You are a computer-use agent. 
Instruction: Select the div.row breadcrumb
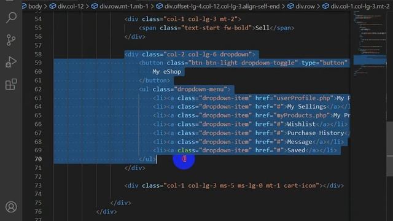(x=305, y=6)
